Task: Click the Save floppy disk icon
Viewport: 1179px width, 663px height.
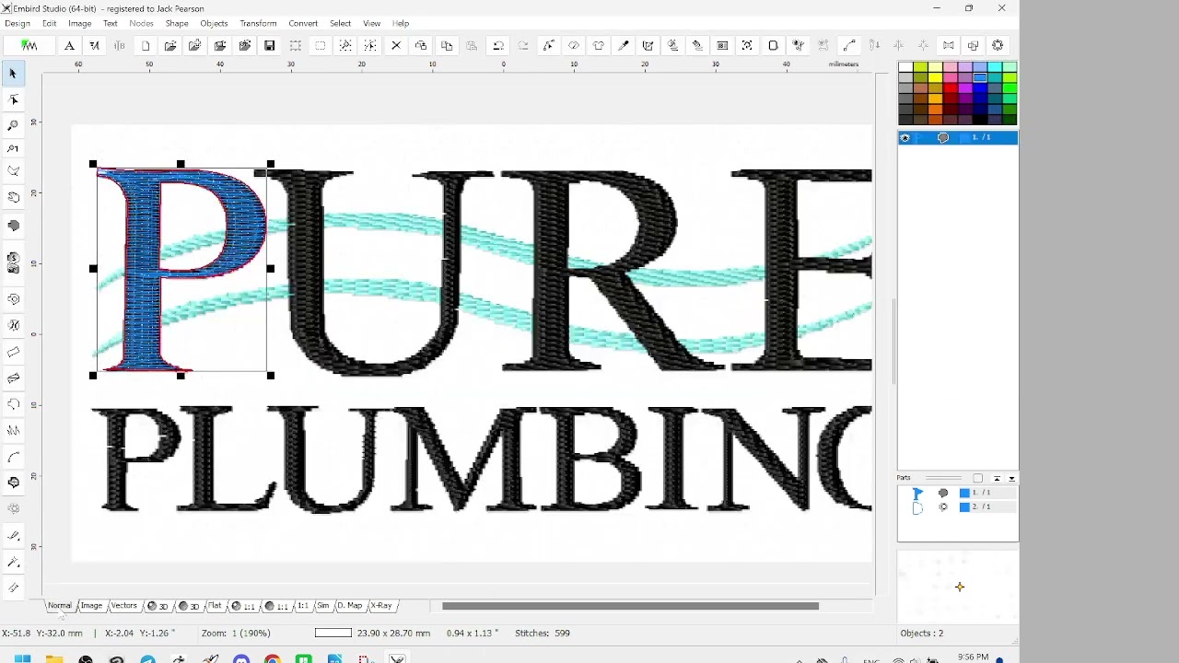Action: click(x=270, y=45)
